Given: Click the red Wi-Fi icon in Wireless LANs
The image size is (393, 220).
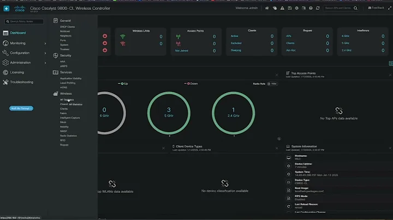Looking at the screenshot, I should (123, 44).
